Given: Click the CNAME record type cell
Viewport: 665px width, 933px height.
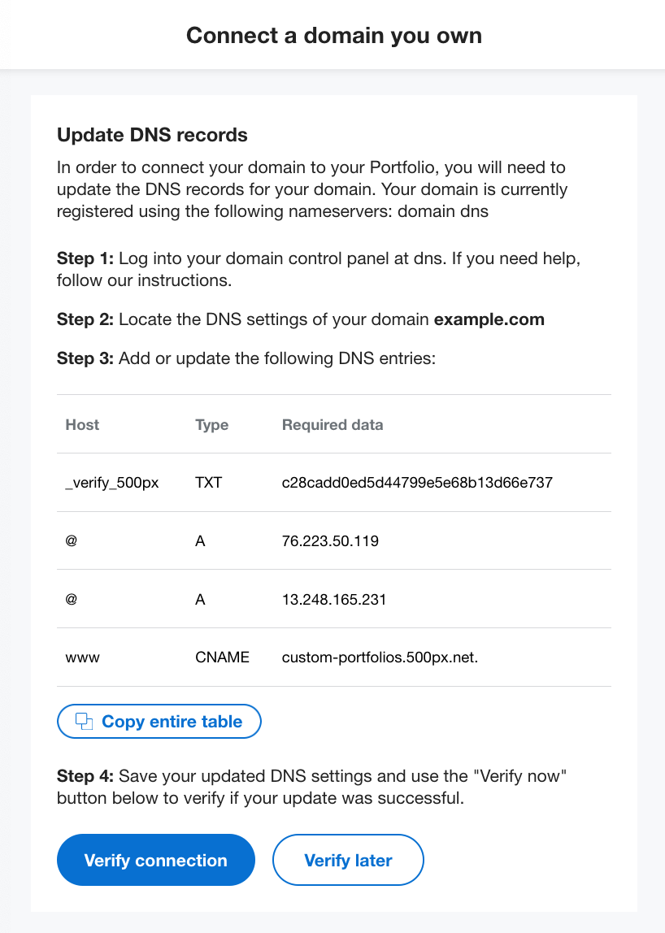Looking at the screenshot, I should [x=222, y=657].
